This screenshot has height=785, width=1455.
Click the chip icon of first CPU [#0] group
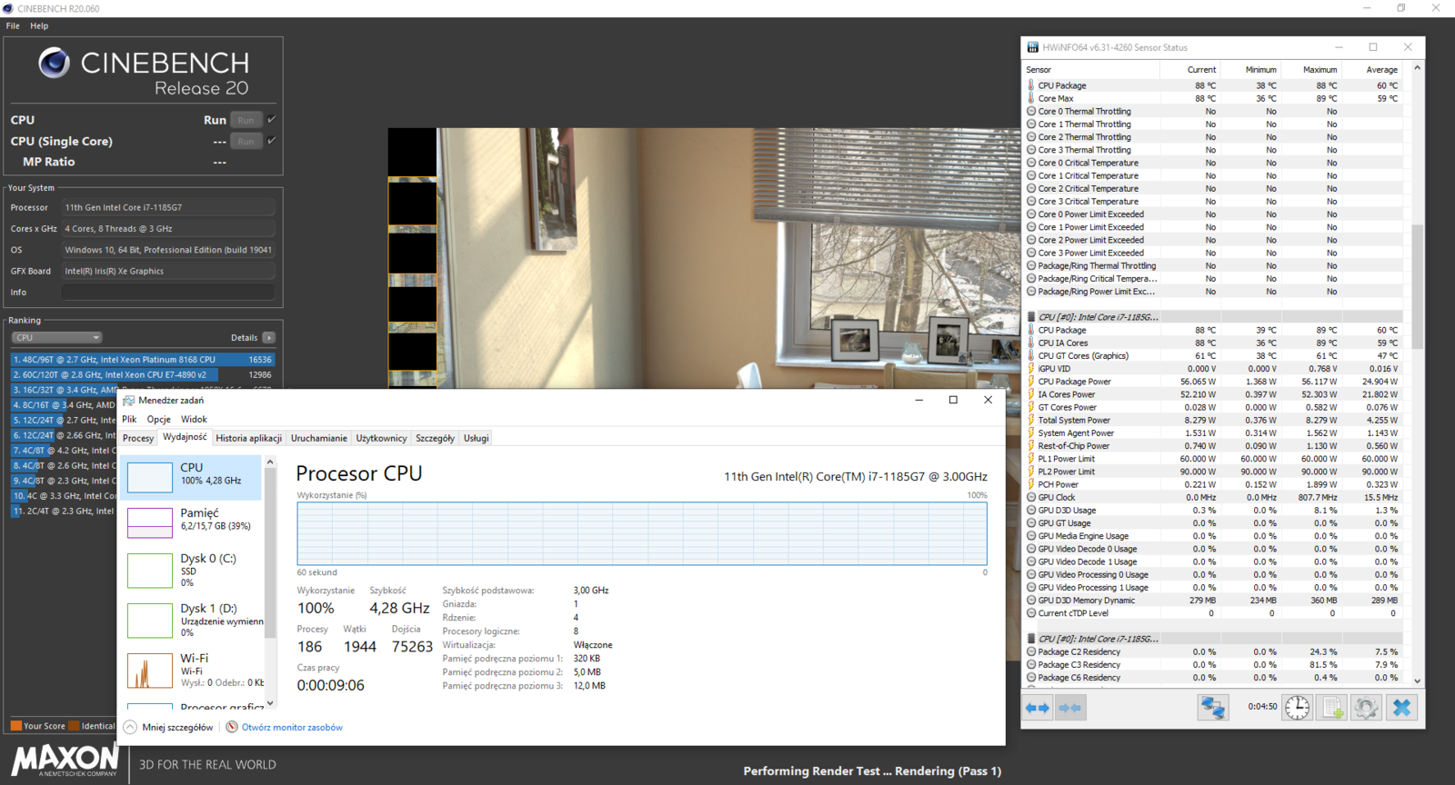tap(1031, 317)
